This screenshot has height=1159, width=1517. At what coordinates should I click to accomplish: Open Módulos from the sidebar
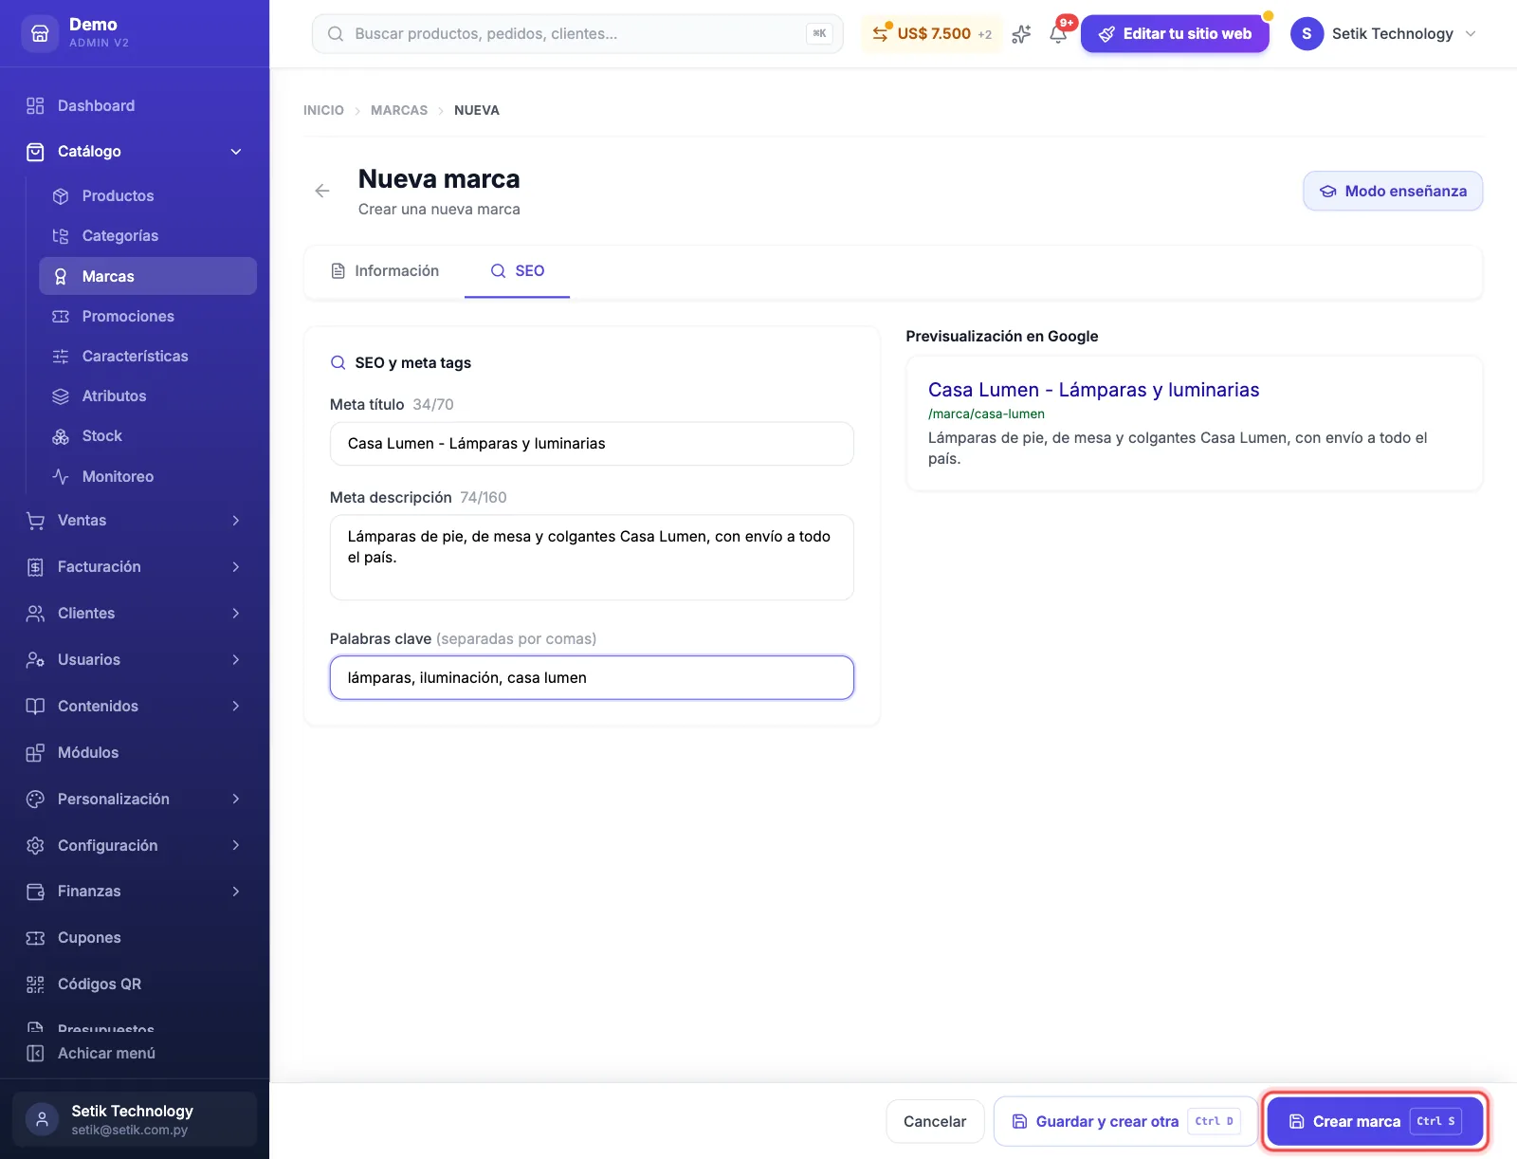(x=135, y=752)
